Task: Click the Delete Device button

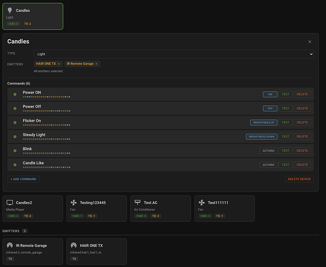Action: (299, 179)
